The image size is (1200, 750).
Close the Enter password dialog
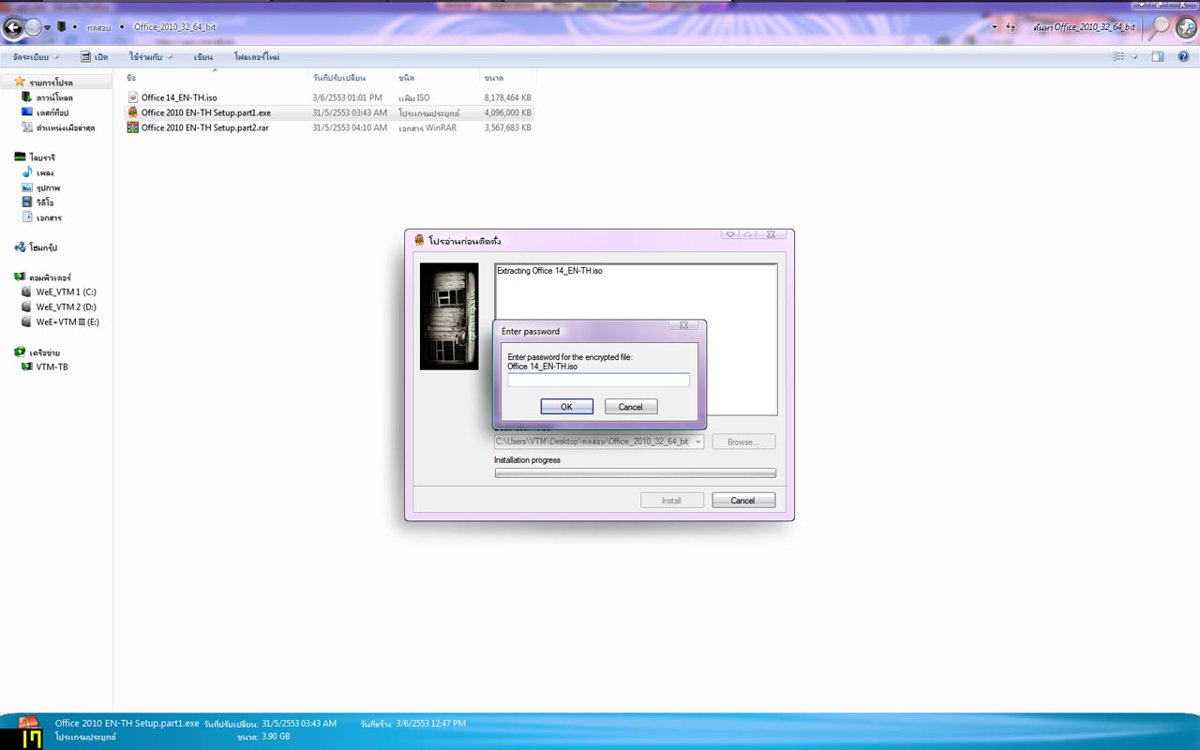pos(683,325)
